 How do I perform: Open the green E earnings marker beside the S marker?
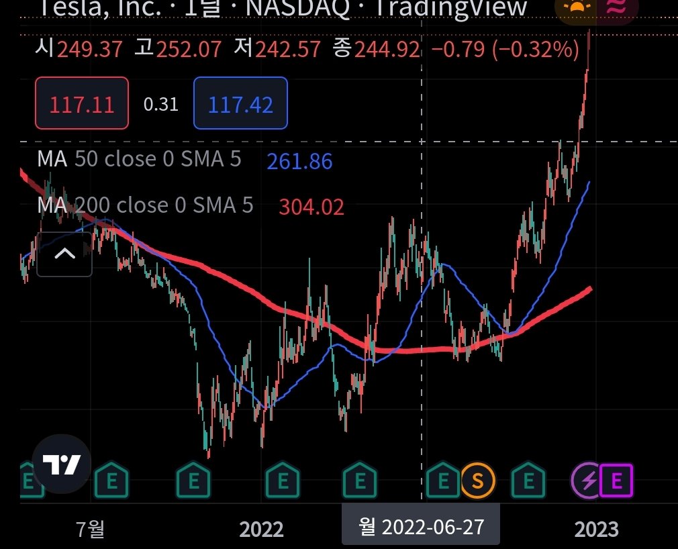coord(443,480)
